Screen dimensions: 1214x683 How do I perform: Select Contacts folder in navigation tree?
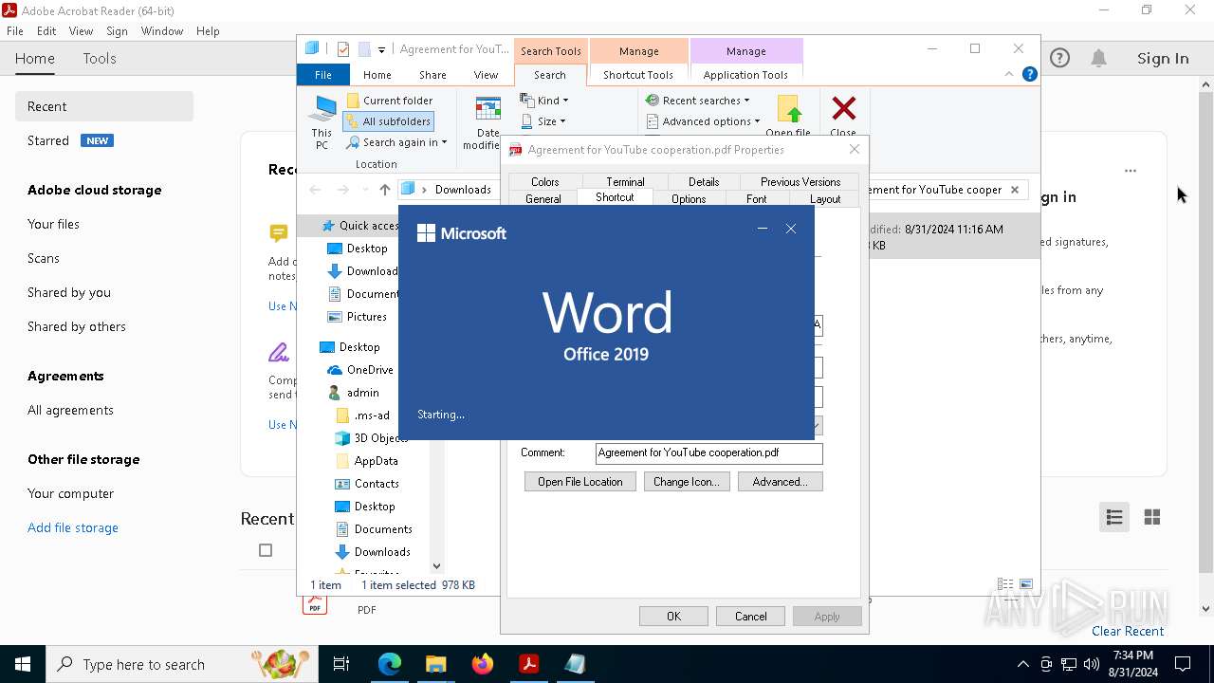point(376,484)
